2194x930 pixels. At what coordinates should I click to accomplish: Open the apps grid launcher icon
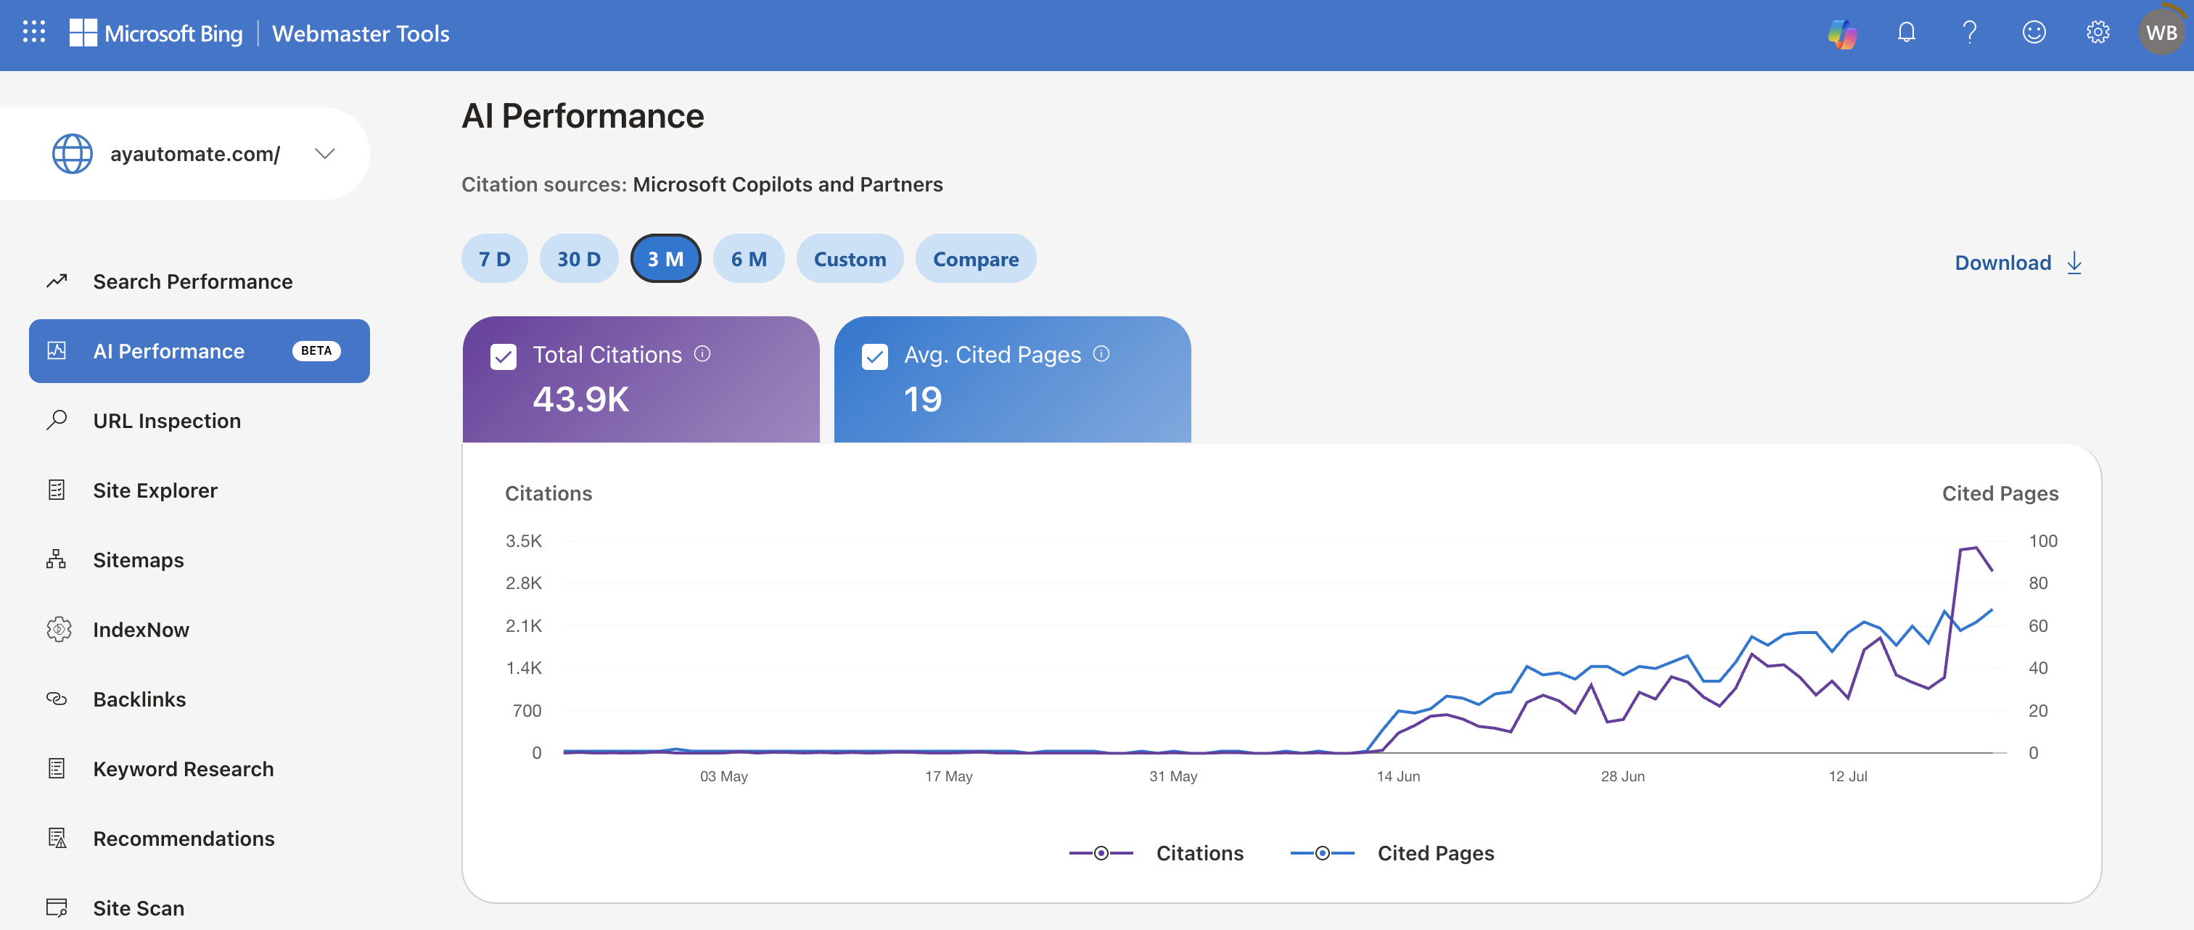point(33,33)
